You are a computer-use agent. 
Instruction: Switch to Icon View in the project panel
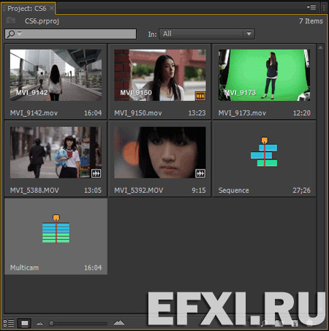[x=25, y=323]
